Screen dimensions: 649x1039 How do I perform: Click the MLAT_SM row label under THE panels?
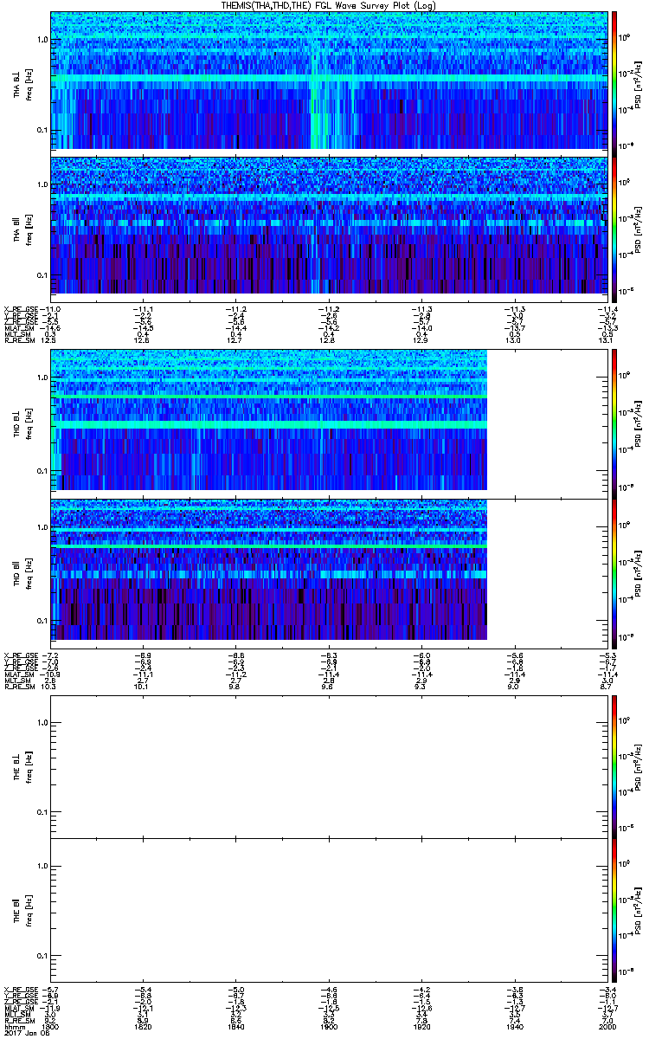tap(19, 1009)
